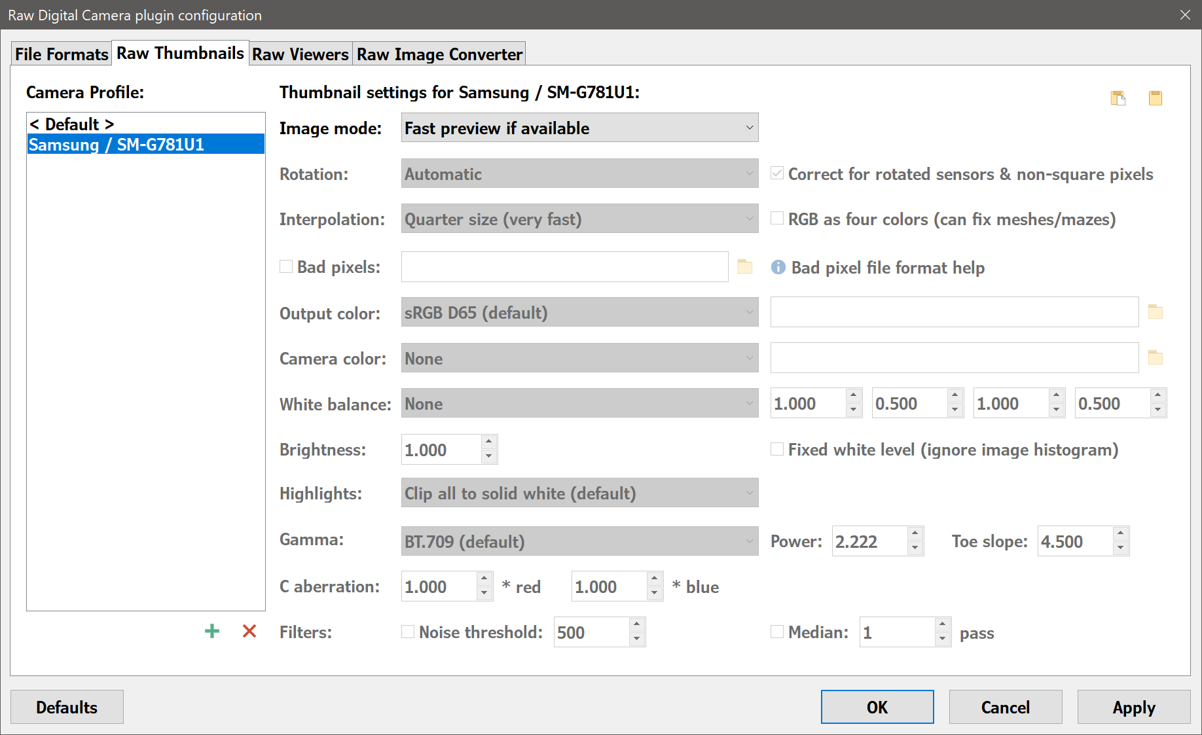Screen dimensions: 1202x735
Task: Delete camera profile with red X icon
Action: tap(249, 631)
